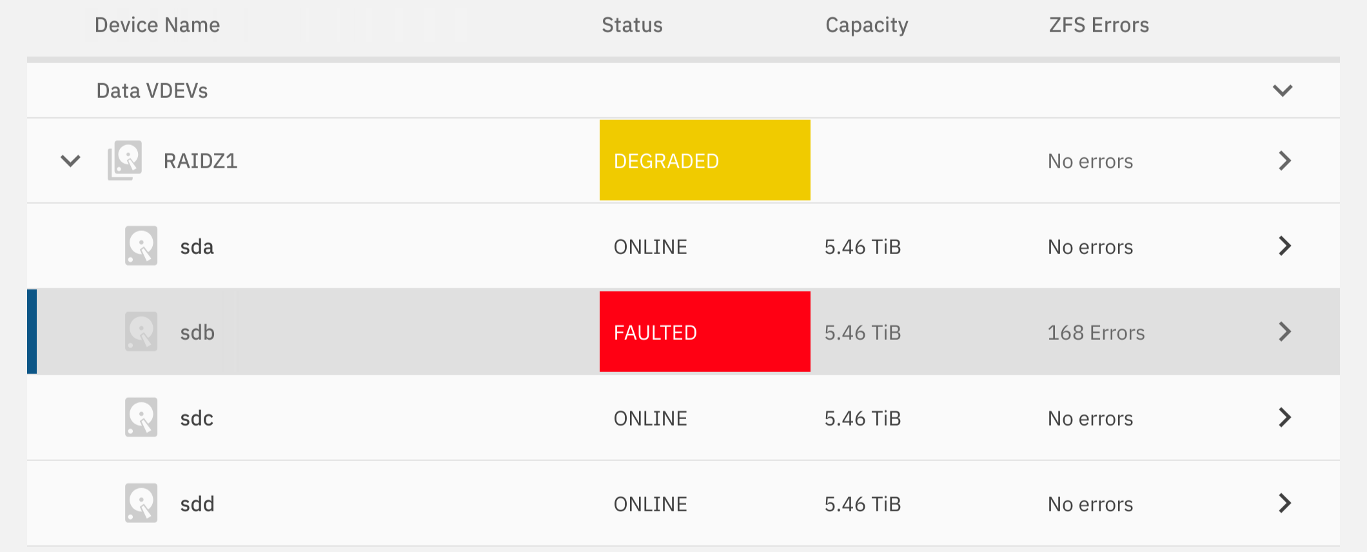The height and width of the screenshot is (552, 1367).
Task: Click the sdd disk icon
Action: coord(141,503)
